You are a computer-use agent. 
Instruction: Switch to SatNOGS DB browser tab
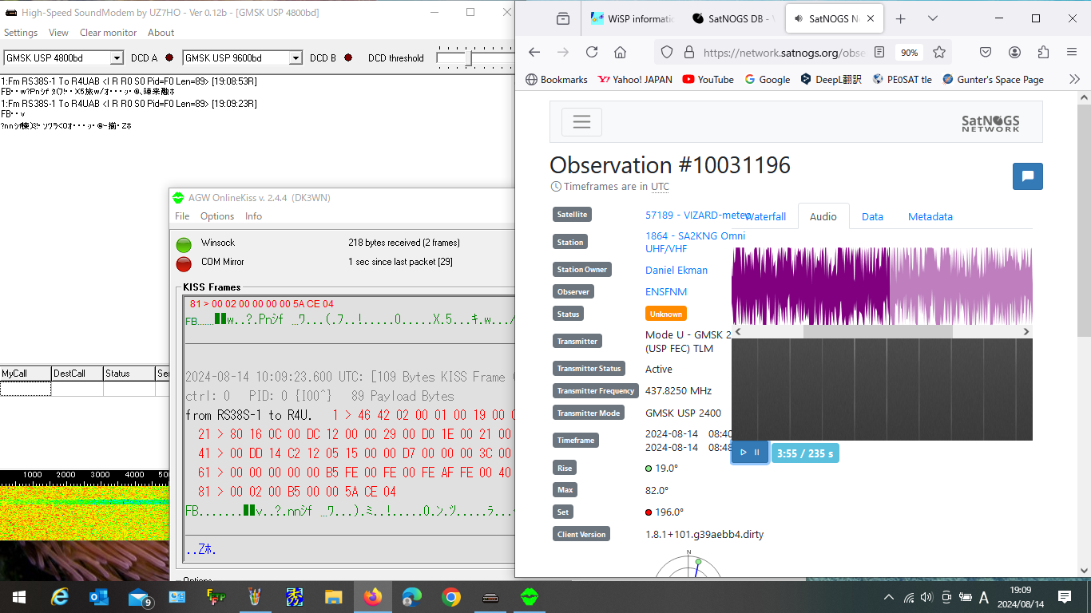click(x=734, y=18)
